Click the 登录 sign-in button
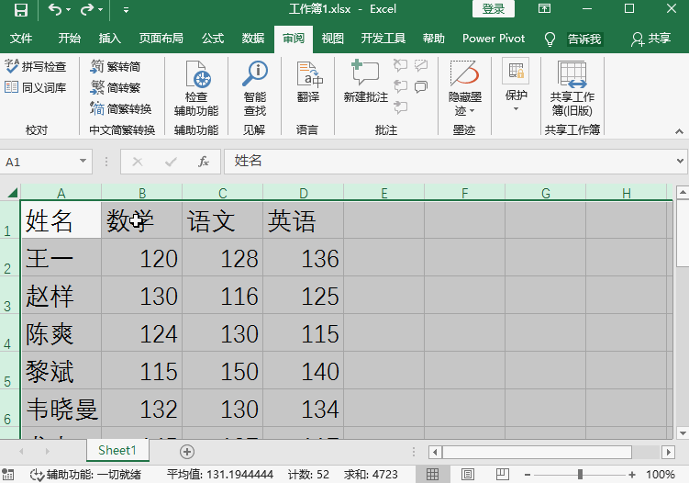689x483 pixels. [493, 9]
